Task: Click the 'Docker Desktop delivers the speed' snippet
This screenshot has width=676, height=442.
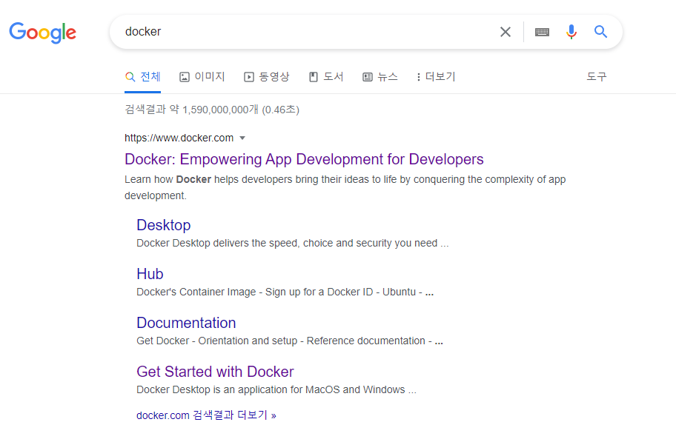Action: [292, 244]
